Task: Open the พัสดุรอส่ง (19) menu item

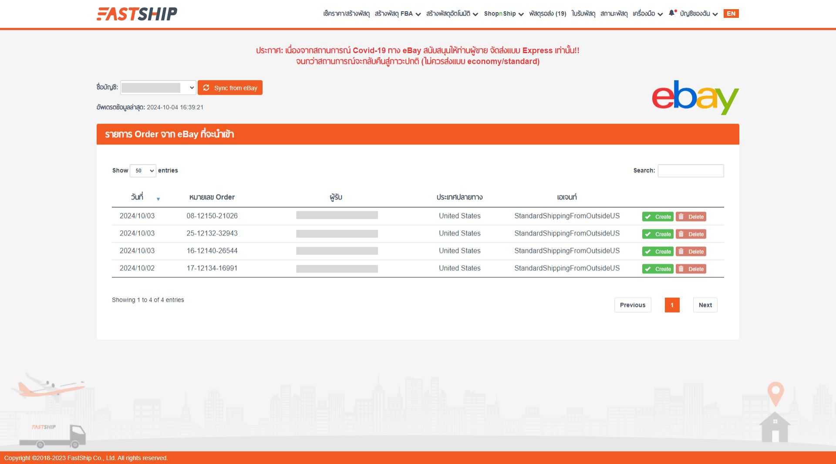Action: coord(548,13)
